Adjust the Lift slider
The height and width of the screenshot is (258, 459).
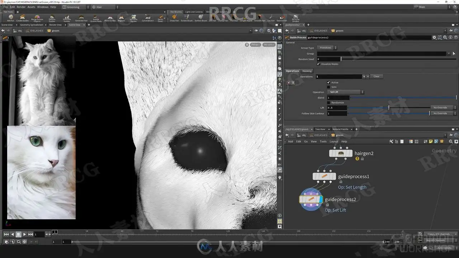click(x=389, y=107)
